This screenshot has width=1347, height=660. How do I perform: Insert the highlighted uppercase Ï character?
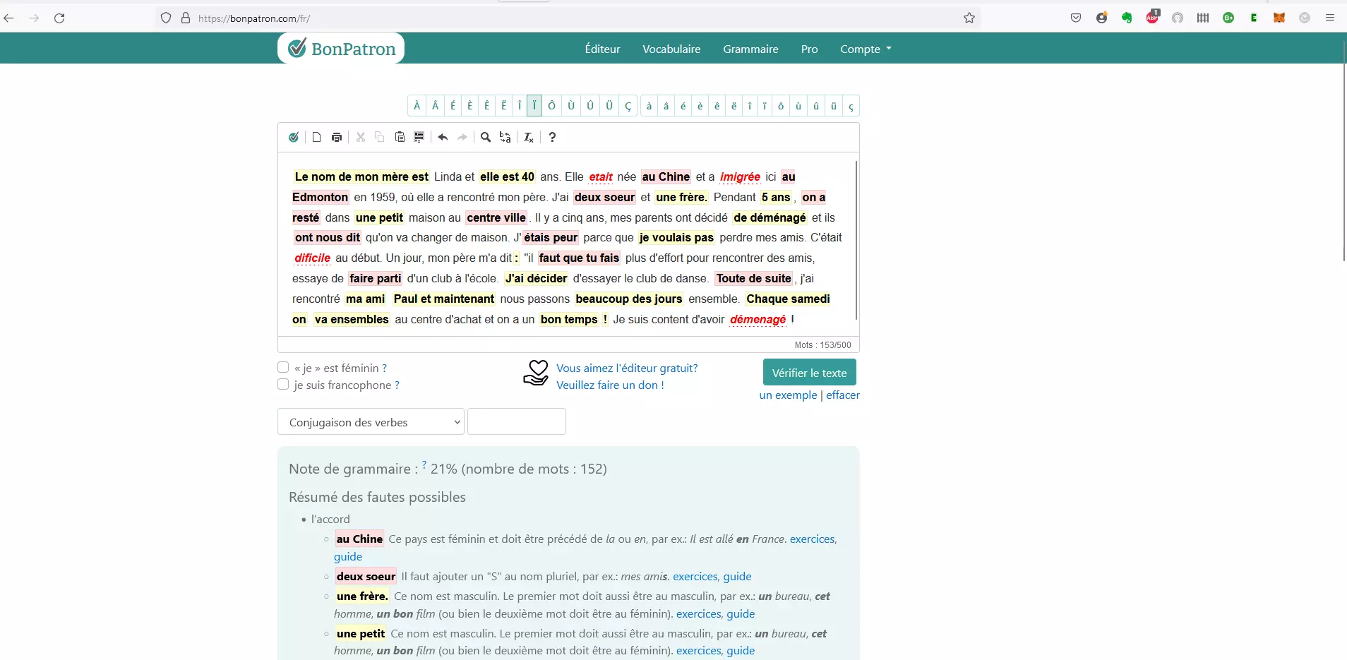click(534, 106)
